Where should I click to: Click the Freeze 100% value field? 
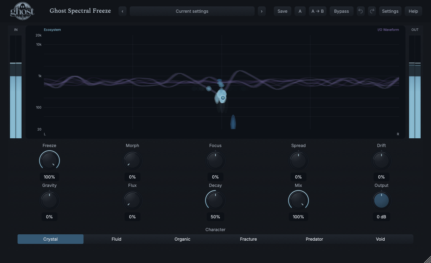(x=49, y=177)
